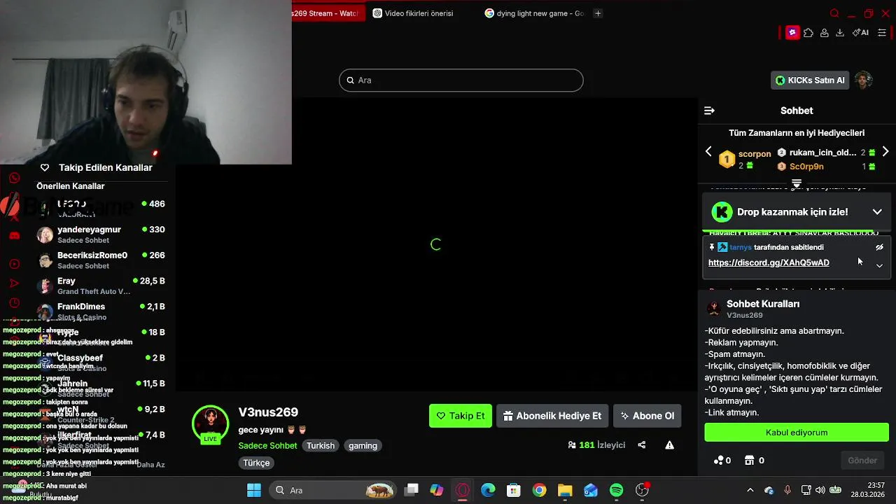Open Discord in the Opera sidebar
Image resolution: width=896 pixels, height=504 pixels.
pos(14,236)
